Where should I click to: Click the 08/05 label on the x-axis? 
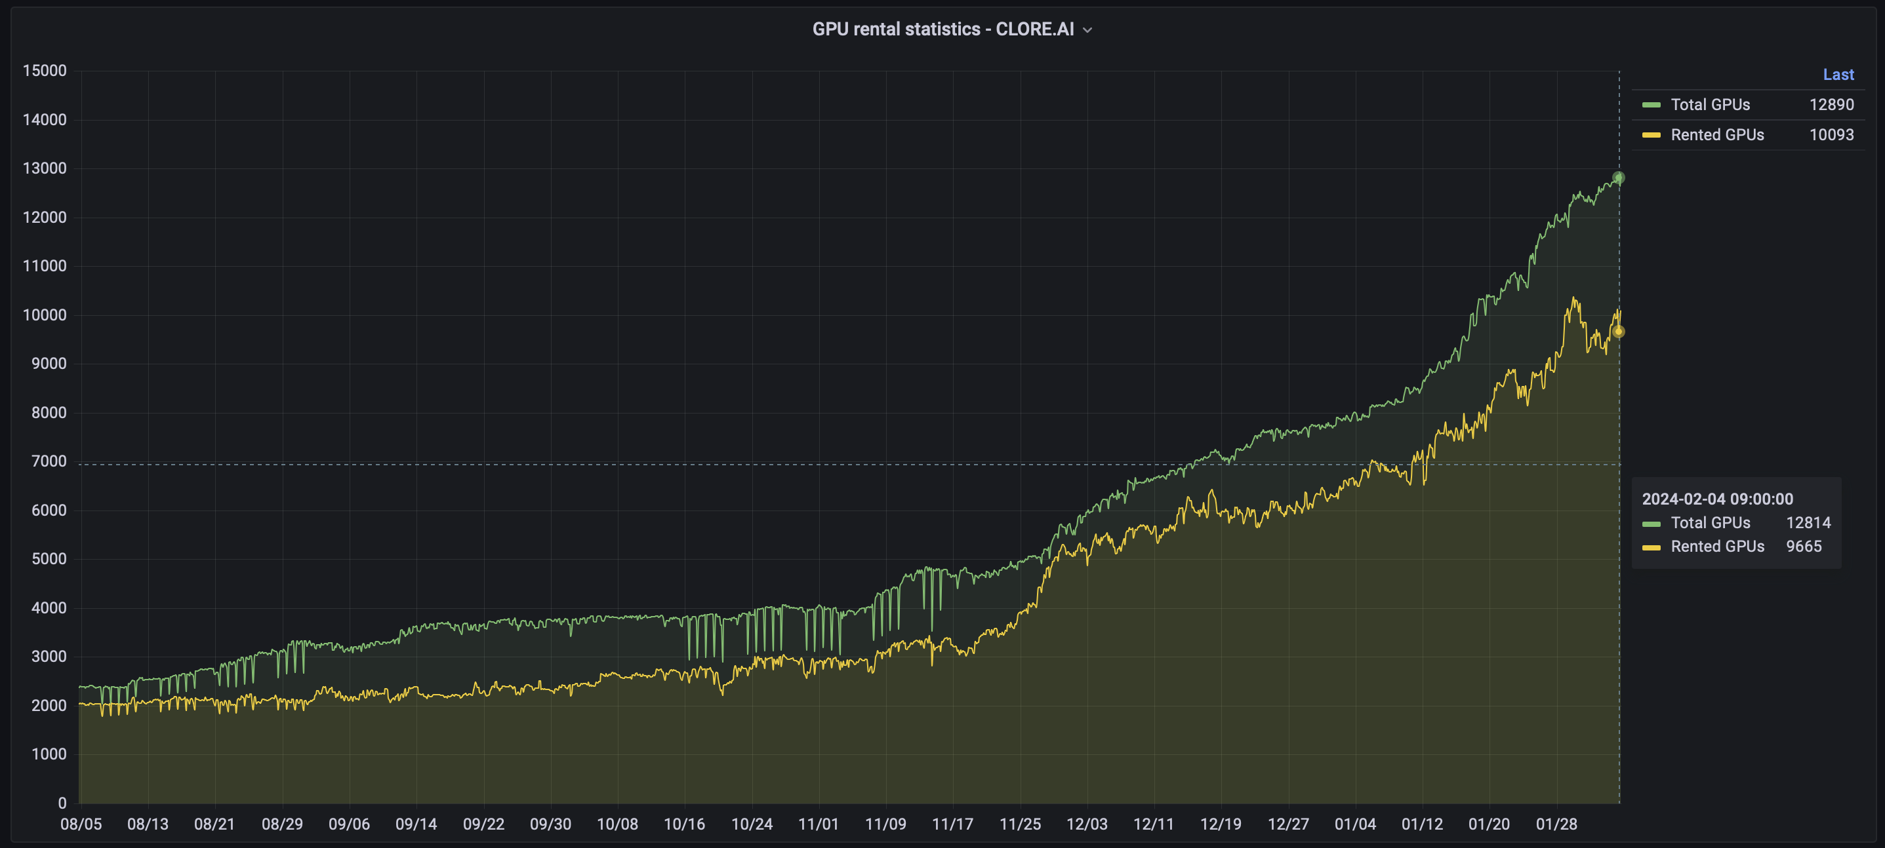tap(81, 824)
